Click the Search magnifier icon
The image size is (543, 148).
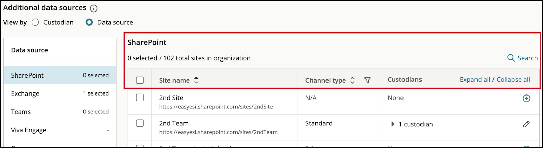(x=511, y=58)
